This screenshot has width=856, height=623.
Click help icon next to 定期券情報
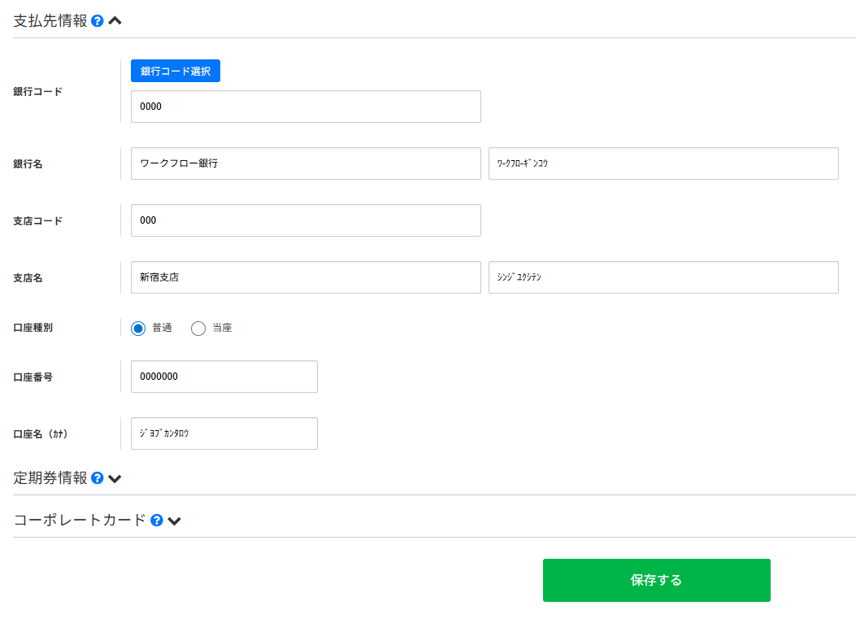click(98, 478)
